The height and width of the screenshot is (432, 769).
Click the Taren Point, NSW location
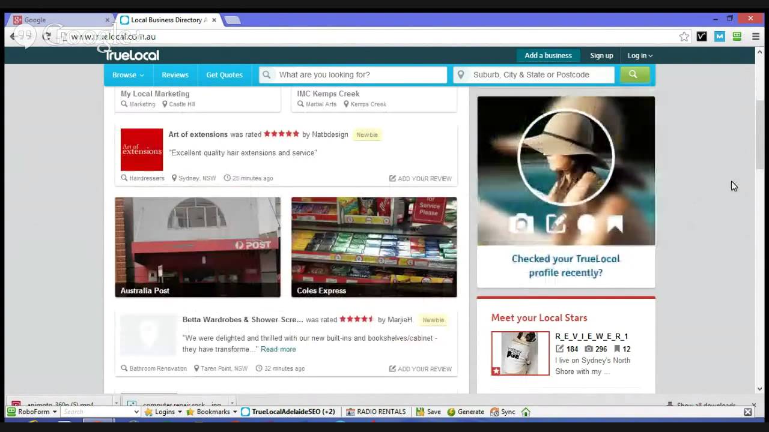(220, 368)
